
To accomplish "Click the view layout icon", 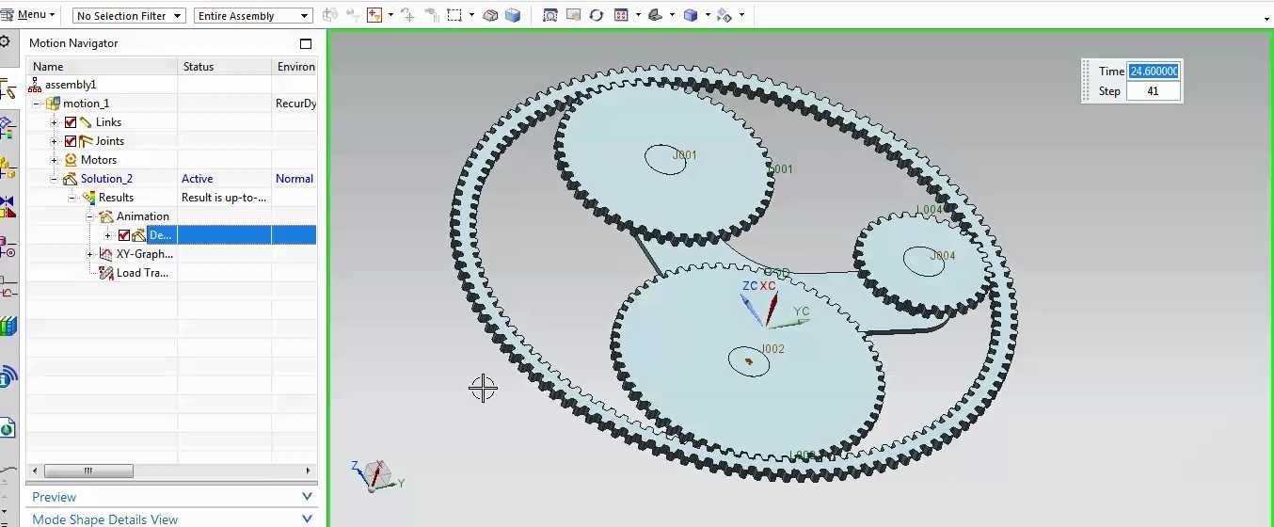I will [x=621, y=15].
